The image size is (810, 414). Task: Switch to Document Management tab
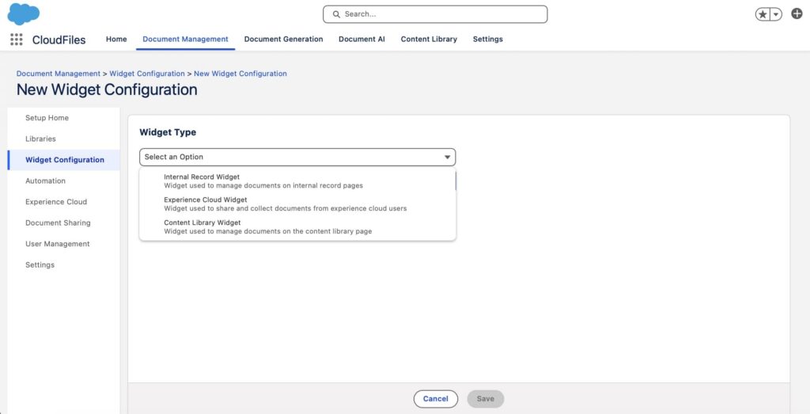click(185, 40)
